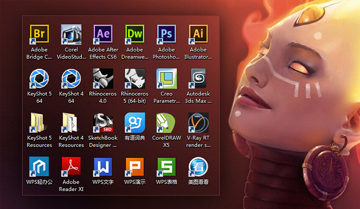Click the "Creo Parametr..." label text
This screenshot has height=209, width=360.
[x=167, y=97]
